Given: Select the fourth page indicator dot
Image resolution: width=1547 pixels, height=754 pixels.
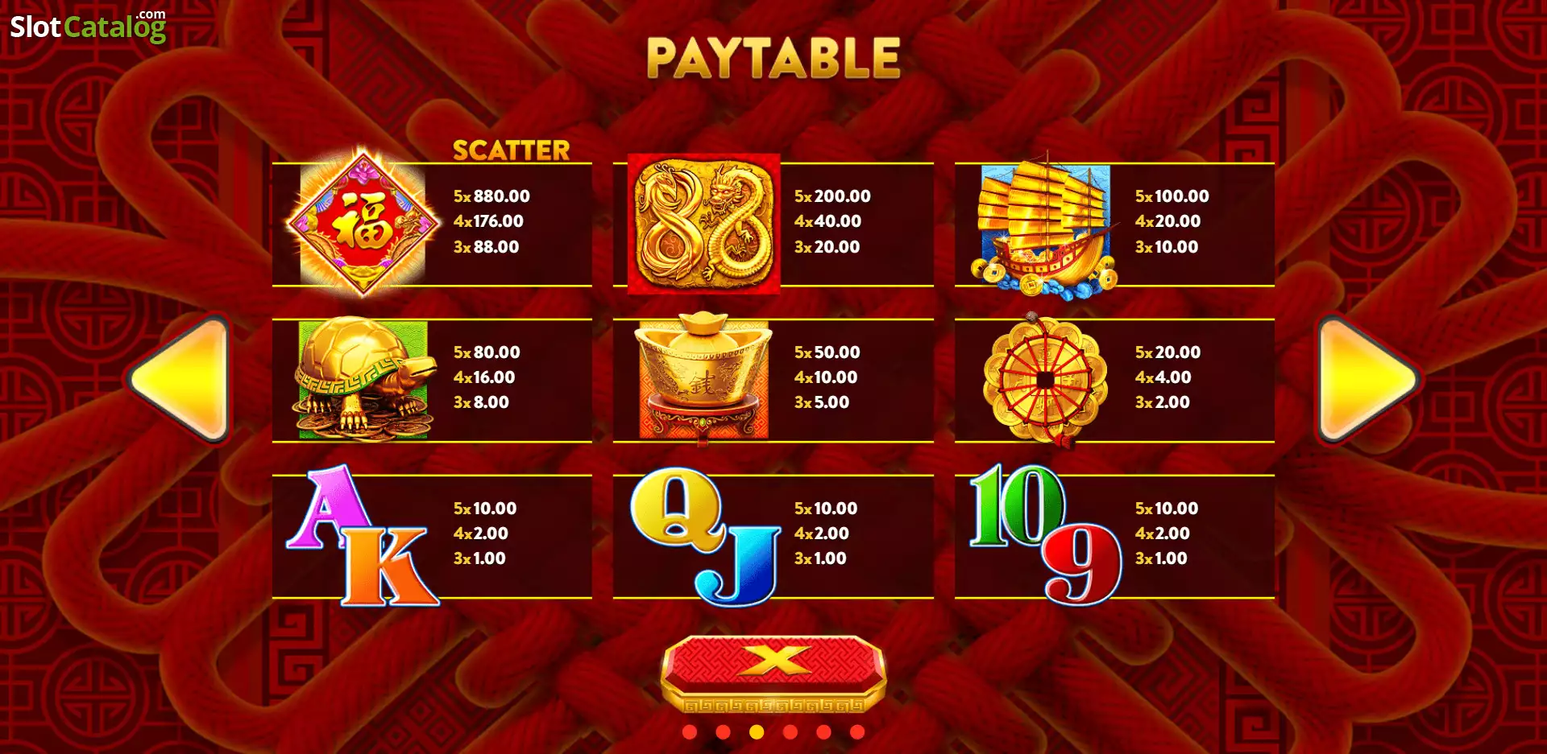Looking at the screenshot, I should (790, 732).
